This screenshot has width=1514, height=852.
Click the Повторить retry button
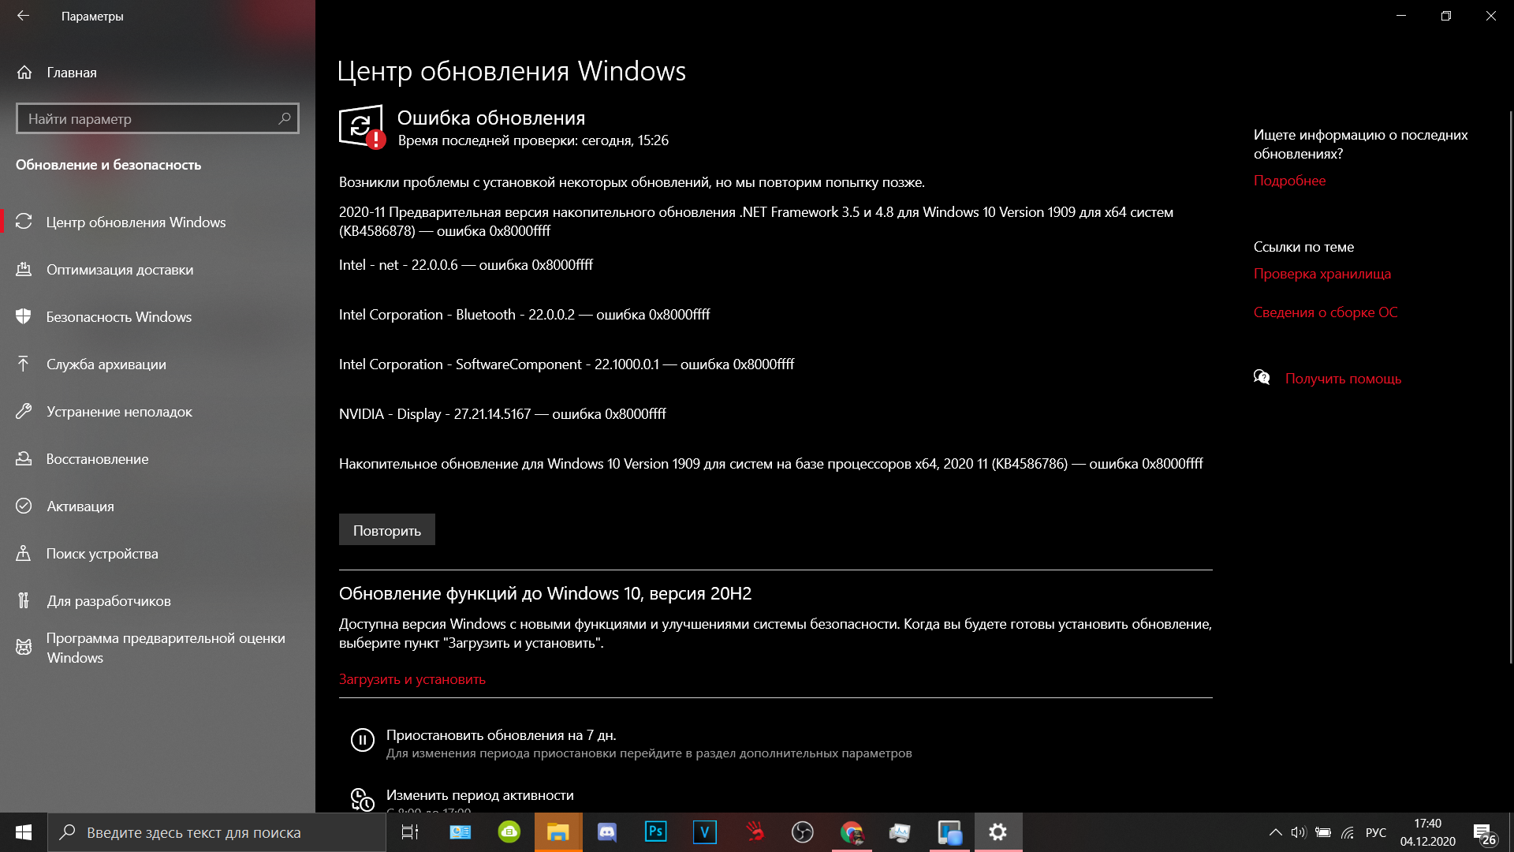(x=387, y=530)
